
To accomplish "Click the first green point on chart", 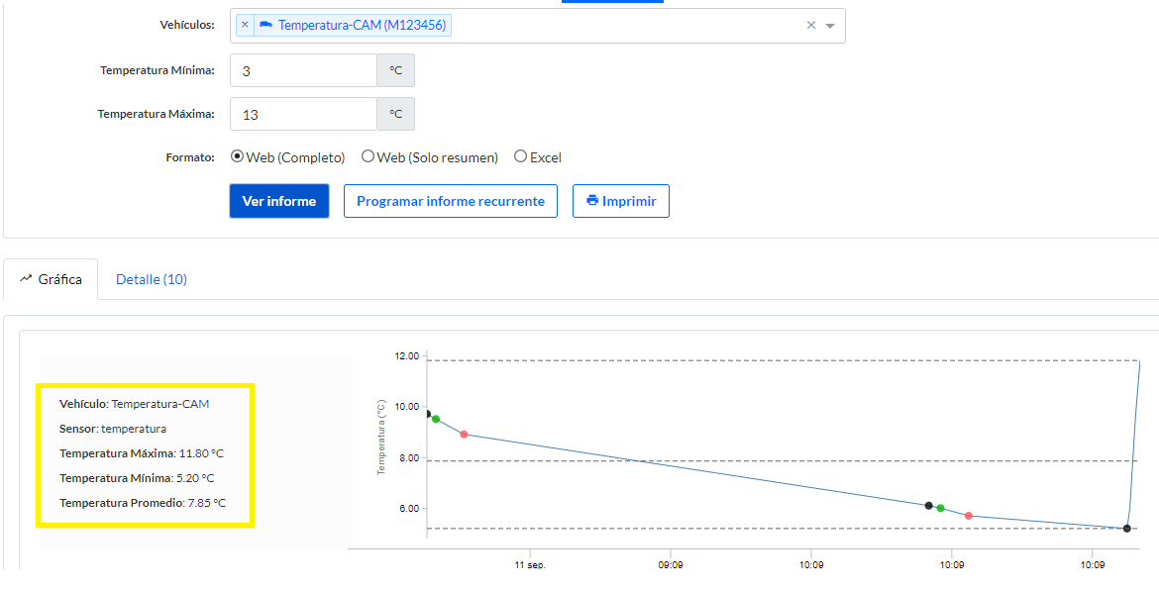I will point(436,419).
